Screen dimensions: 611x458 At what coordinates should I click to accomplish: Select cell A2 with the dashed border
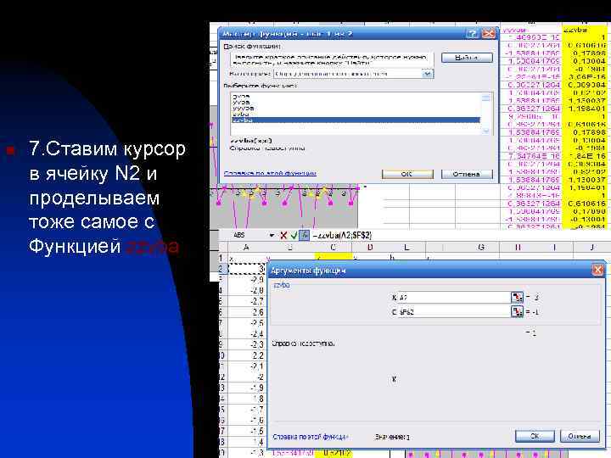246,269
